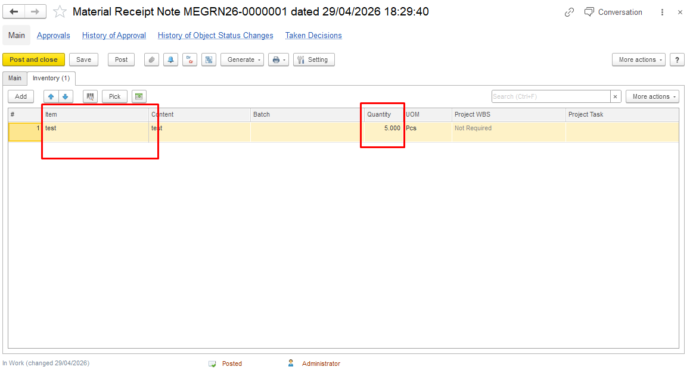Add document to favorites star
The image size is (696, 376).
[x=60, y=11]
